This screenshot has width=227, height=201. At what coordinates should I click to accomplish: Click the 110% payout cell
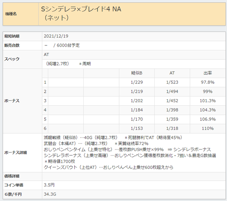[x=208, y=128]
